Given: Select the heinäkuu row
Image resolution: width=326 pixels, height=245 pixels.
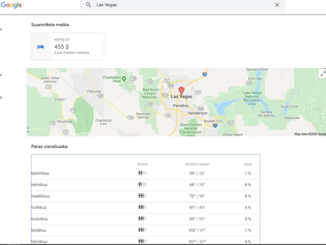Looking at the screenshot, I should (x=145, y=240).
